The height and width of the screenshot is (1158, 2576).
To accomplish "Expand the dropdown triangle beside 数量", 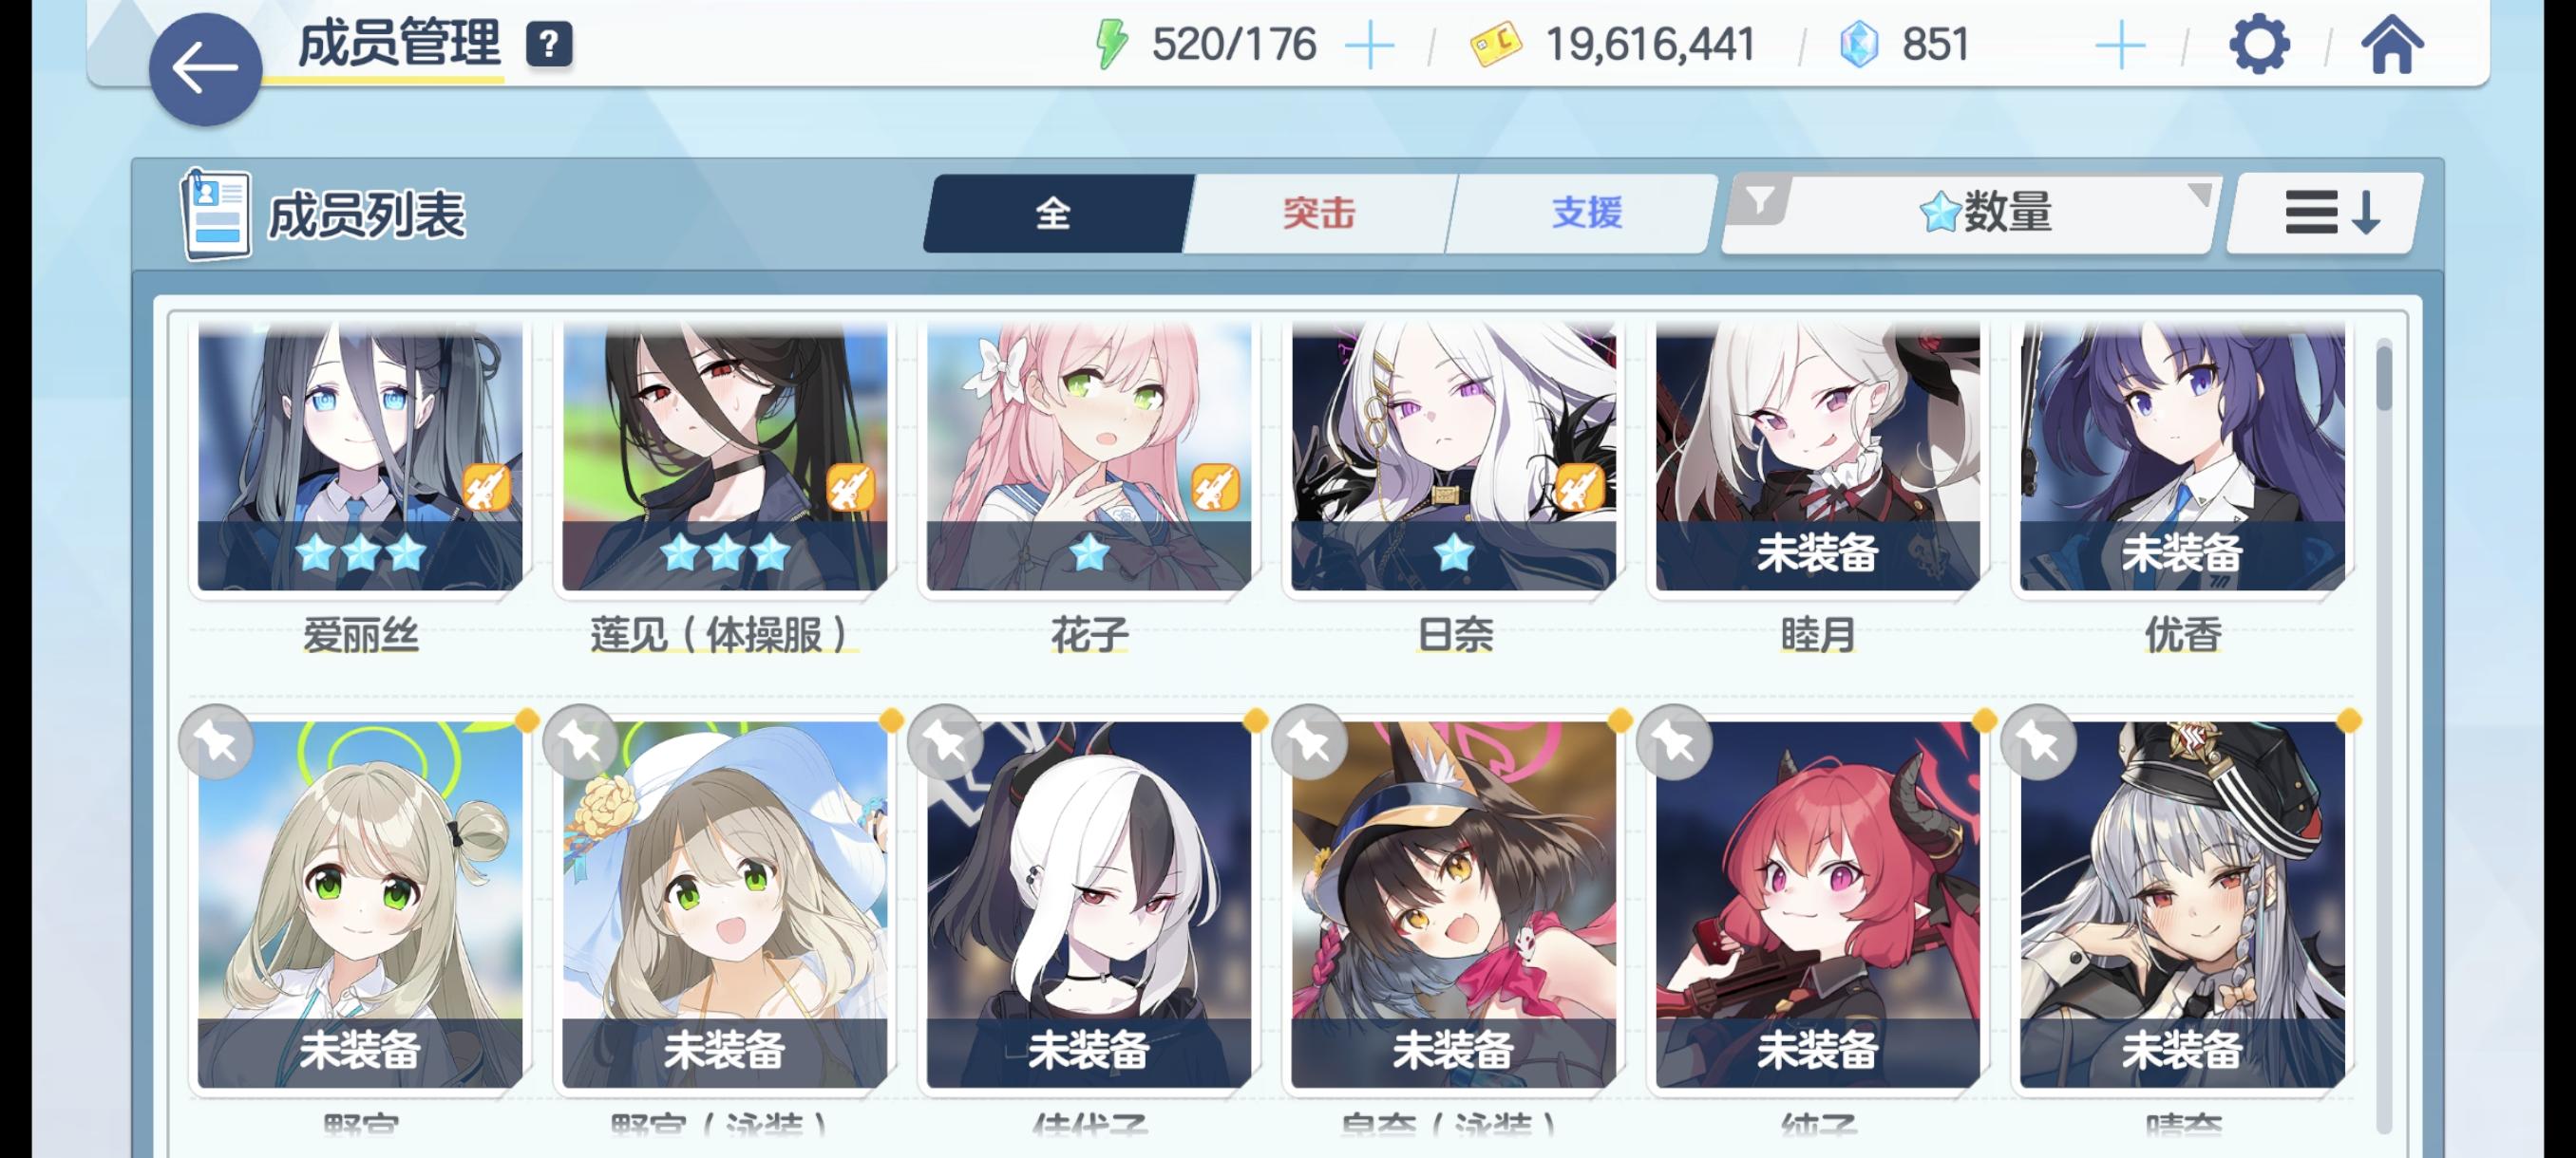I will [x=2198, y=194].
